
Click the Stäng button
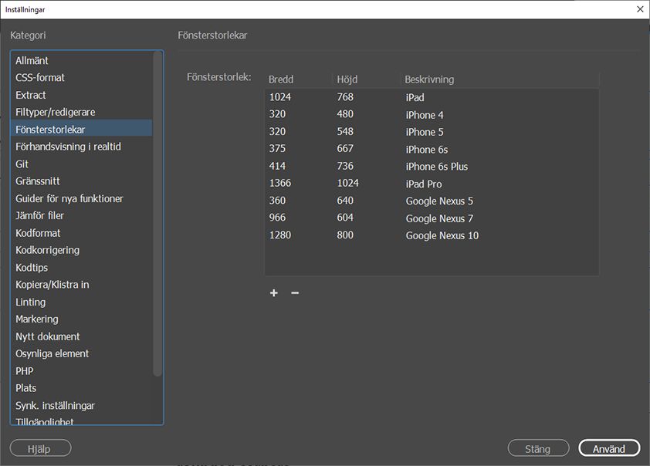point(538,448)
